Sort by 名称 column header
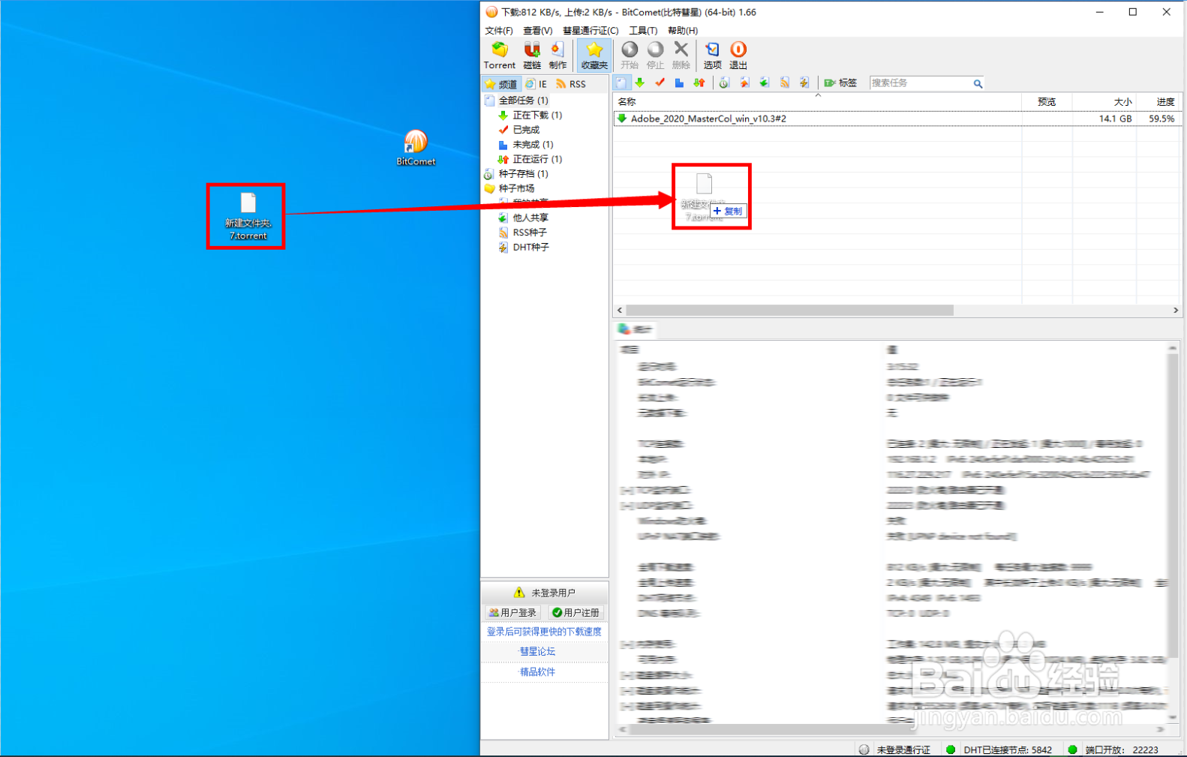 click(817, 101)
